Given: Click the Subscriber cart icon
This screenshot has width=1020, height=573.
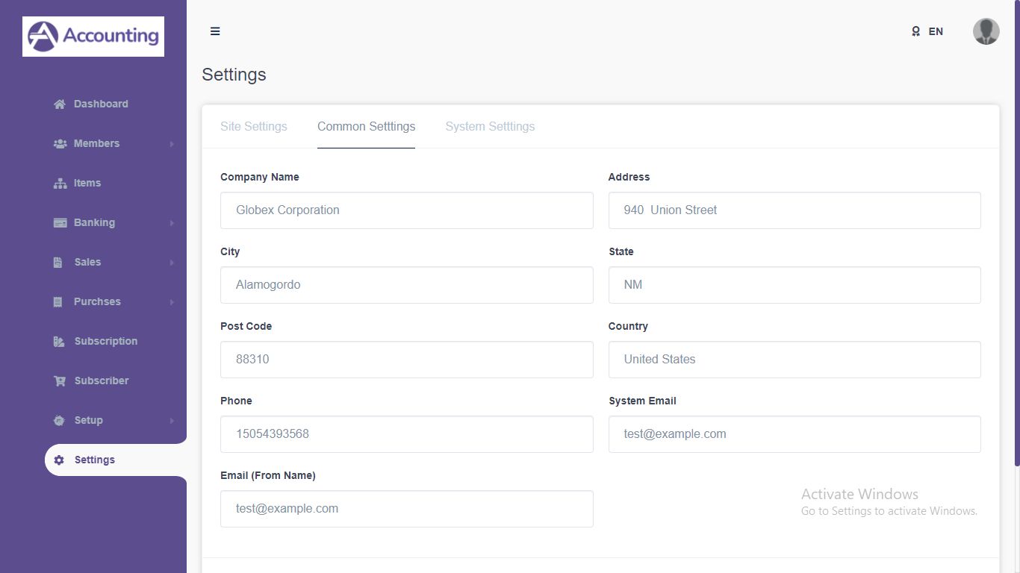Looking at the screenshot, I should [60, 381].
